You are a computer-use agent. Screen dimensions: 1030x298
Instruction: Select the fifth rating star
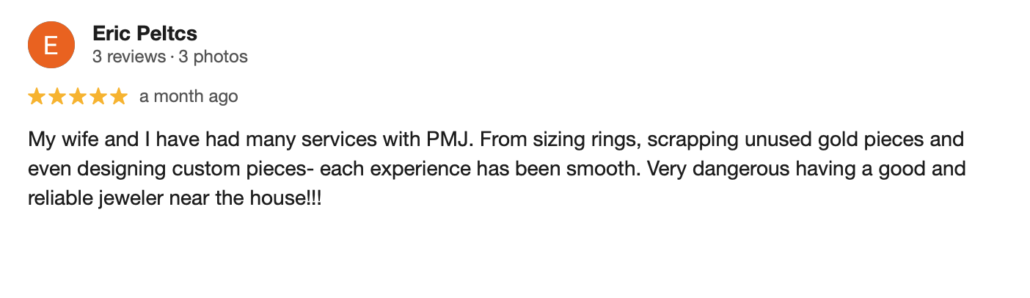pos(119,96)
